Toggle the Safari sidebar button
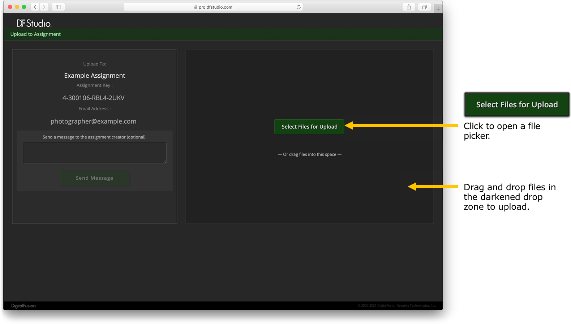The image size is (571, 324). click(58, 7)
